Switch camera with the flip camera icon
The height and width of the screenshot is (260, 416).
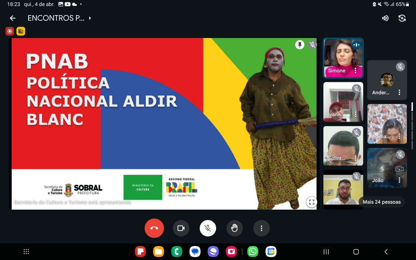click(x=402, y=18)
